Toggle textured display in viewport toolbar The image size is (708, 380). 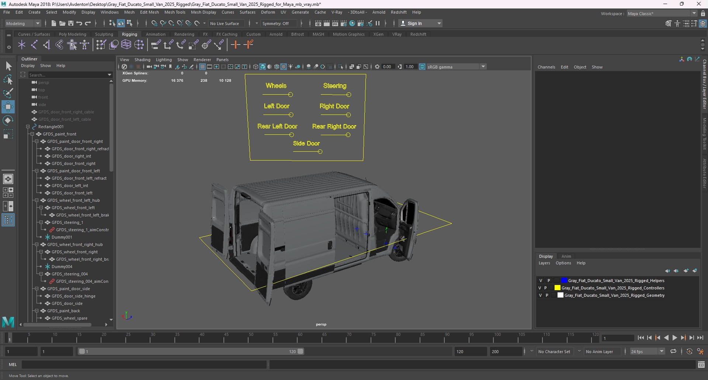pos(284,67)
